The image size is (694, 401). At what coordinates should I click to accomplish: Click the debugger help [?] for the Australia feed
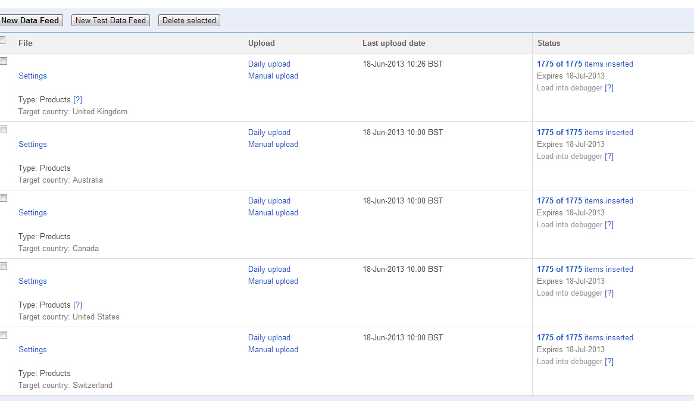coord(609,156)
